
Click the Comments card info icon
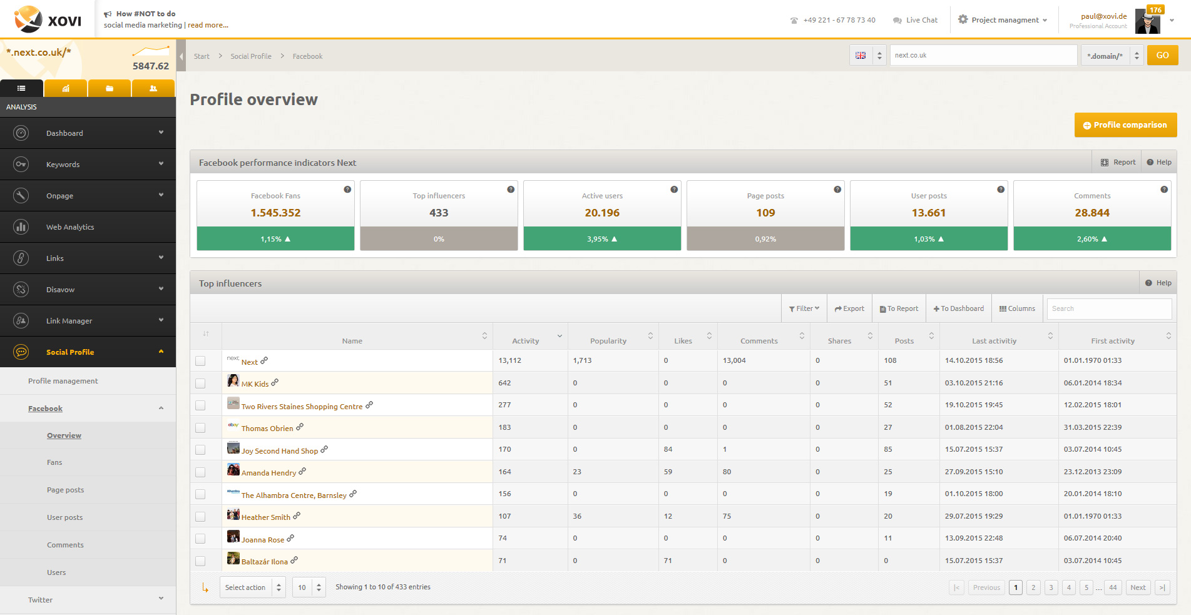(x=1164, y=190)
